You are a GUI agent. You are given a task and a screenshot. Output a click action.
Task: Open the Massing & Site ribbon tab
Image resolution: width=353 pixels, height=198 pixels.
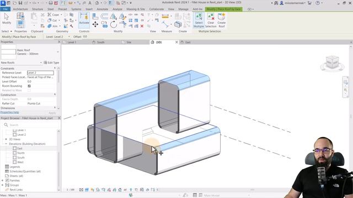tap(136, 9)
